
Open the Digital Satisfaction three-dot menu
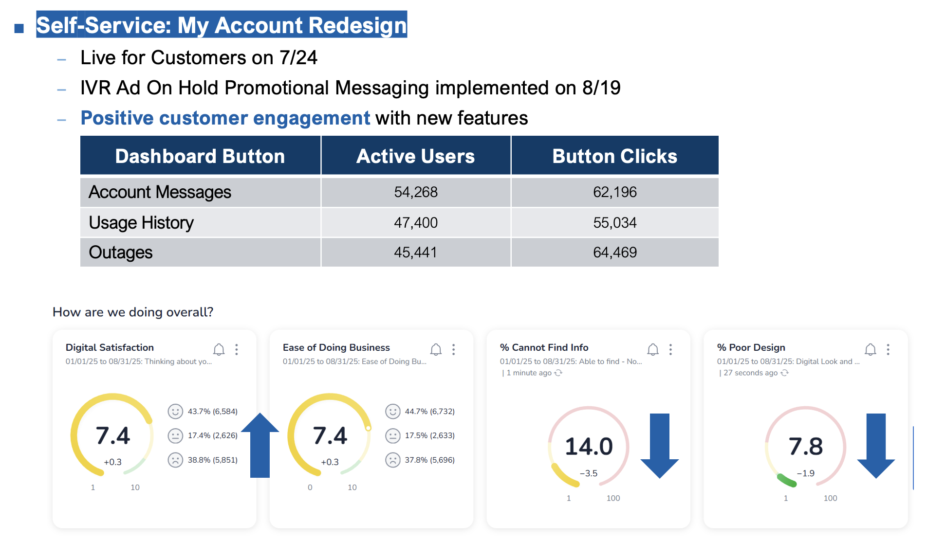click(237, 349)
